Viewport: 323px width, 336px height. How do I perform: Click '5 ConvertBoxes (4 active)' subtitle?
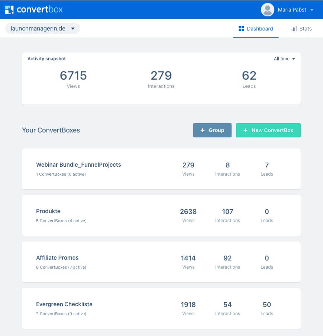click(61, 221)
